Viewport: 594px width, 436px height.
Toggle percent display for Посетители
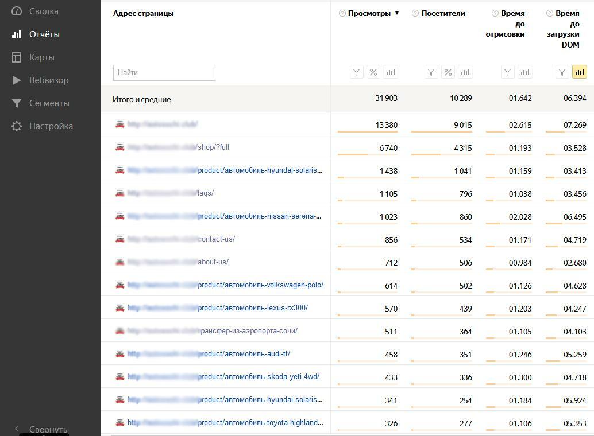pos(448,72)
